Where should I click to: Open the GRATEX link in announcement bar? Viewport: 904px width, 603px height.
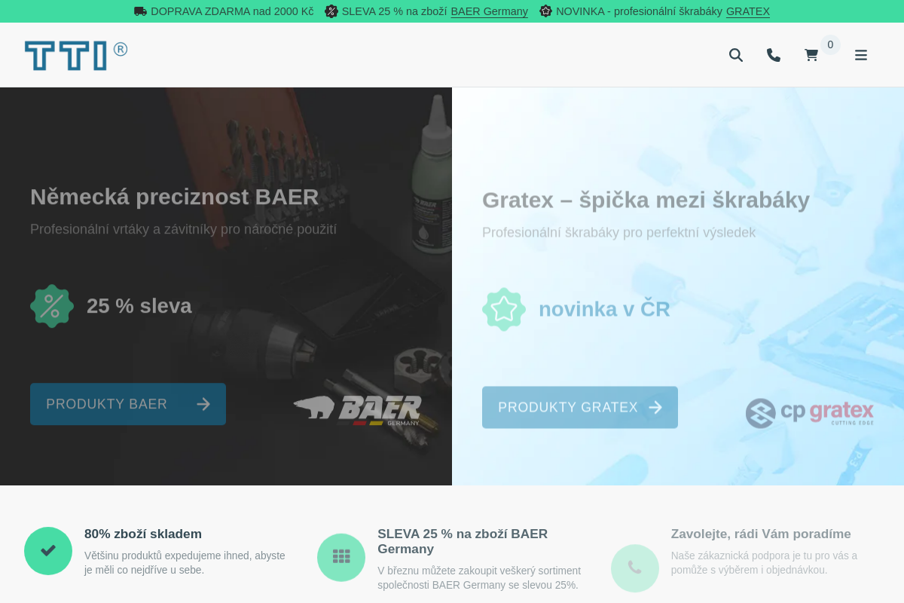pyautogui.click(x=747, y=11)
